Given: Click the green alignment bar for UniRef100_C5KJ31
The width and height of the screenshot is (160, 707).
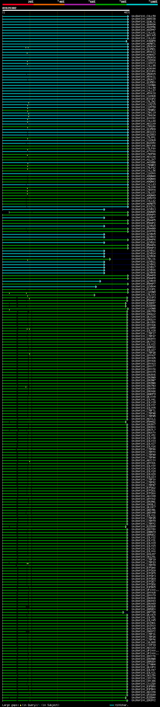Looking at the screenshot, I should tap(56, 259).
